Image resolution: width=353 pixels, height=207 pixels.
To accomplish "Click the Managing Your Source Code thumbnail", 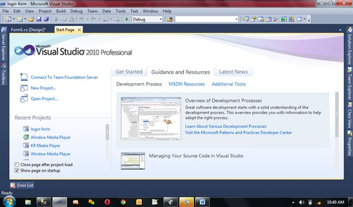I will [x=133, y=161].
